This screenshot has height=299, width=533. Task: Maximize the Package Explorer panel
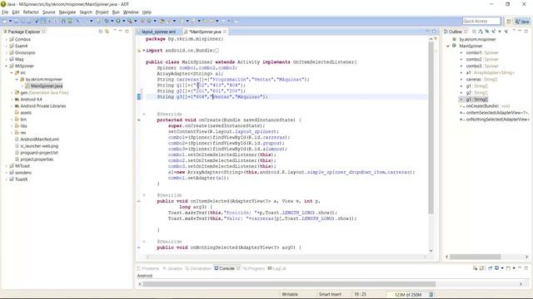click(127, 32)
